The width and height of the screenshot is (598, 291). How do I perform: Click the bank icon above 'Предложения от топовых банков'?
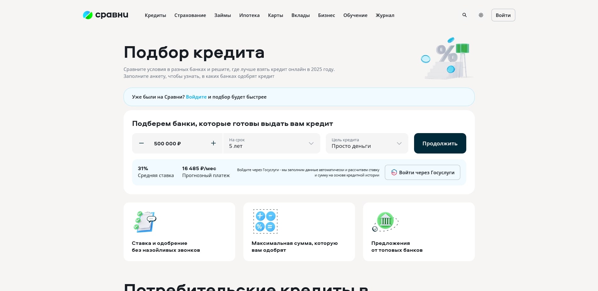(385, 221)
